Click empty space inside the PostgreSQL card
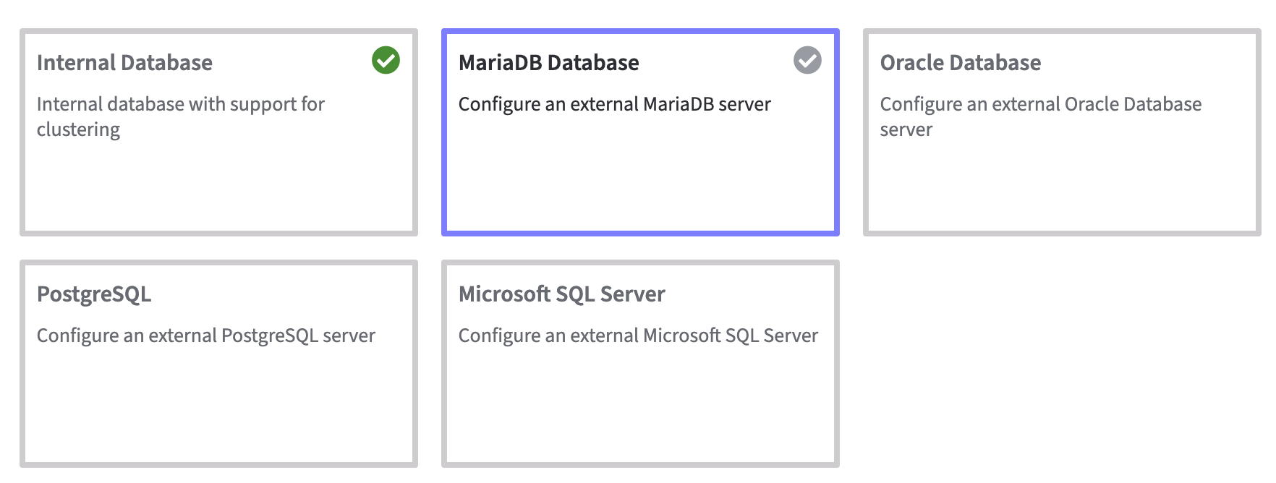This screenshot has width=1276, height=483. coord(218,412)
